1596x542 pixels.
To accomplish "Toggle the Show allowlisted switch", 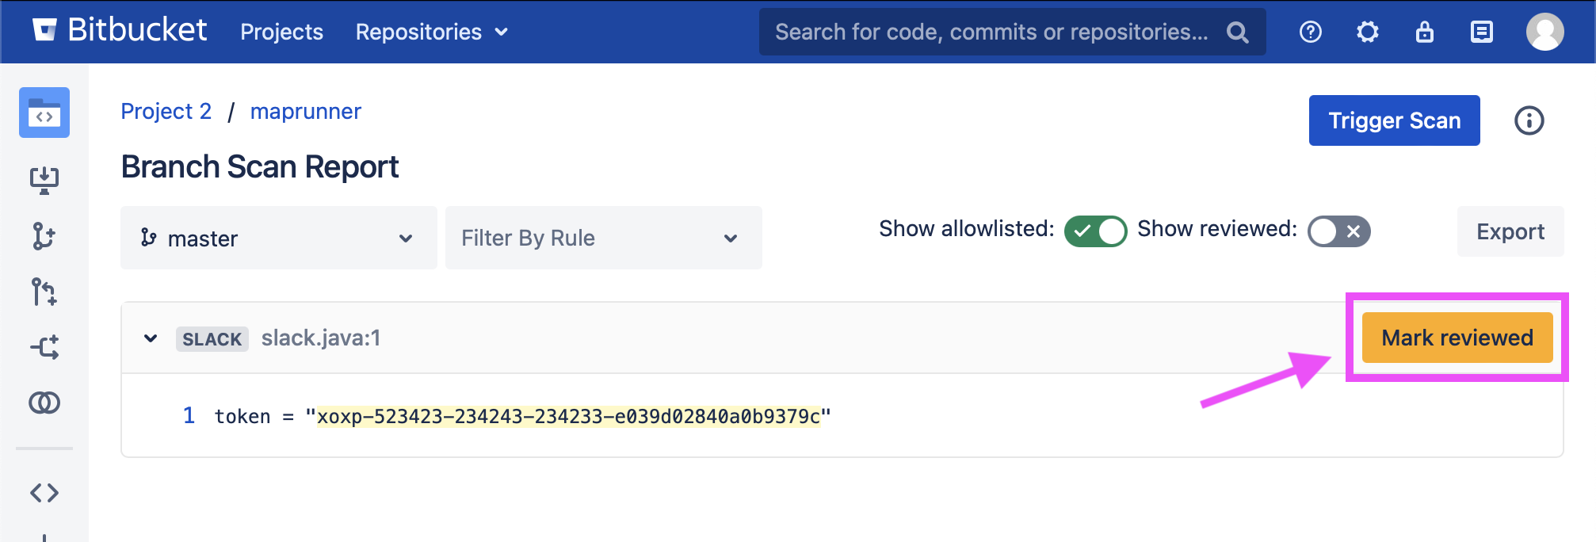I will [1095, 231].
